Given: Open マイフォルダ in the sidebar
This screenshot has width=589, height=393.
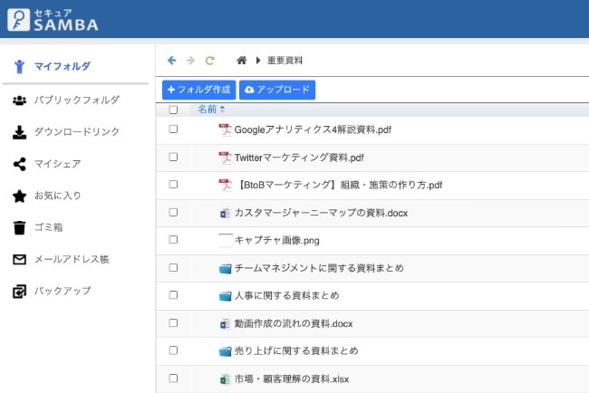Looking at the screenshot, I should tap(63, 66).
